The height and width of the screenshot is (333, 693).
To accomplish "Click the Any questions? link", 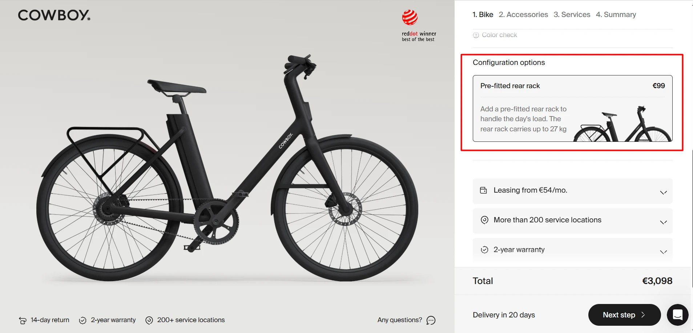I will click(x=400, y=320).
